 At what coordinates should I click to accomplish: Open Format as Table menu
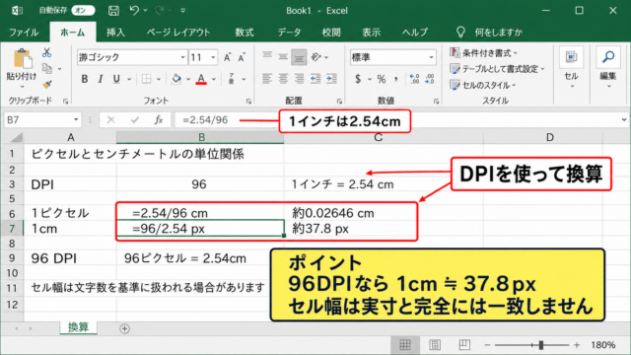coord(497,69)
